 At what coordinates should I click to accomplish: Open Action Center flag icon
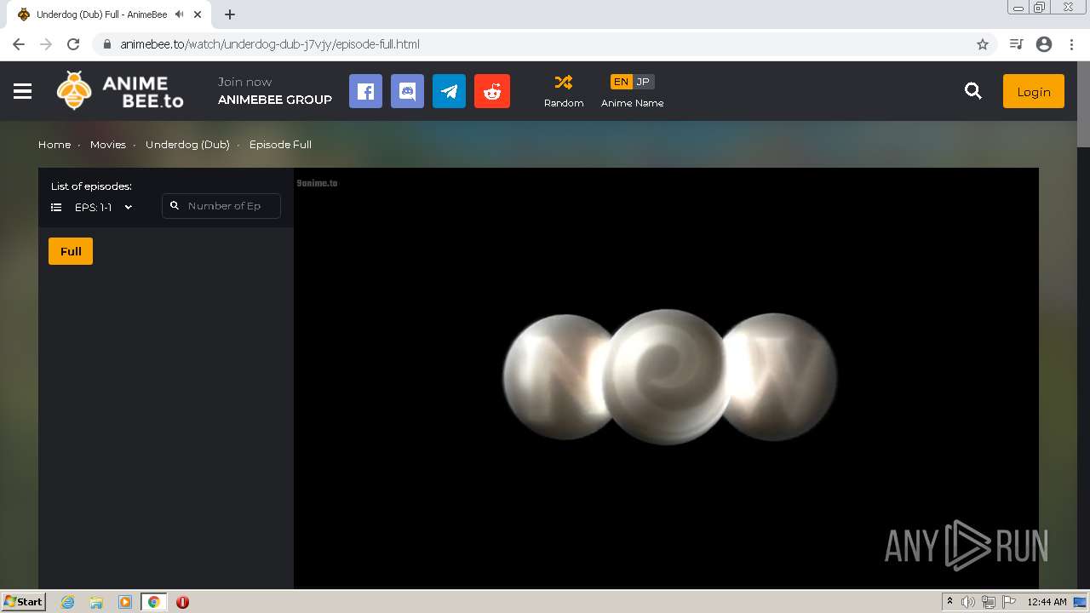click(1008, 602)
